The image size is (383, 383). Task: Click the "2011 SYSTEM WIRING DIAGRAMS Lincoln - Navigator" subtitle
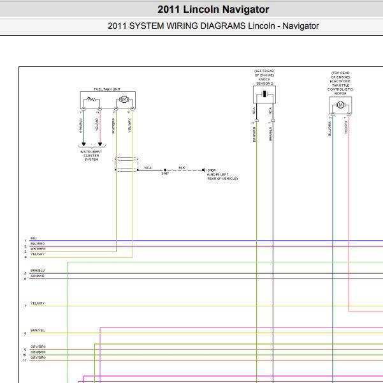[213, 26]
